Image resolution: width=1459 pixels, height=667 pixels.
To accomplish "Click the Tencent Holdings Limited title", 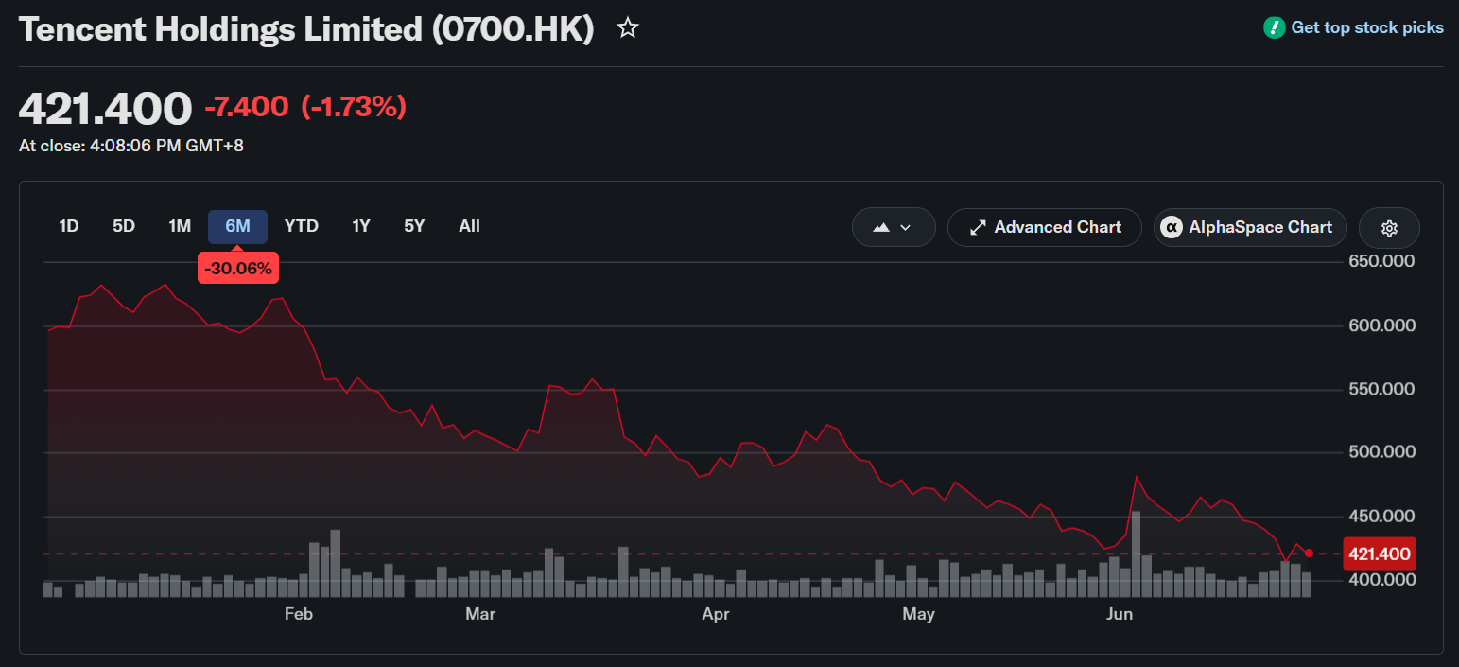I will (x=306, y=29).
